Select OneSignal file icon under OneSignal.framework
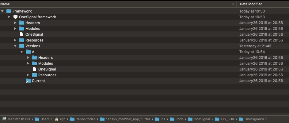Screen dimensions: 289x123 22,34
